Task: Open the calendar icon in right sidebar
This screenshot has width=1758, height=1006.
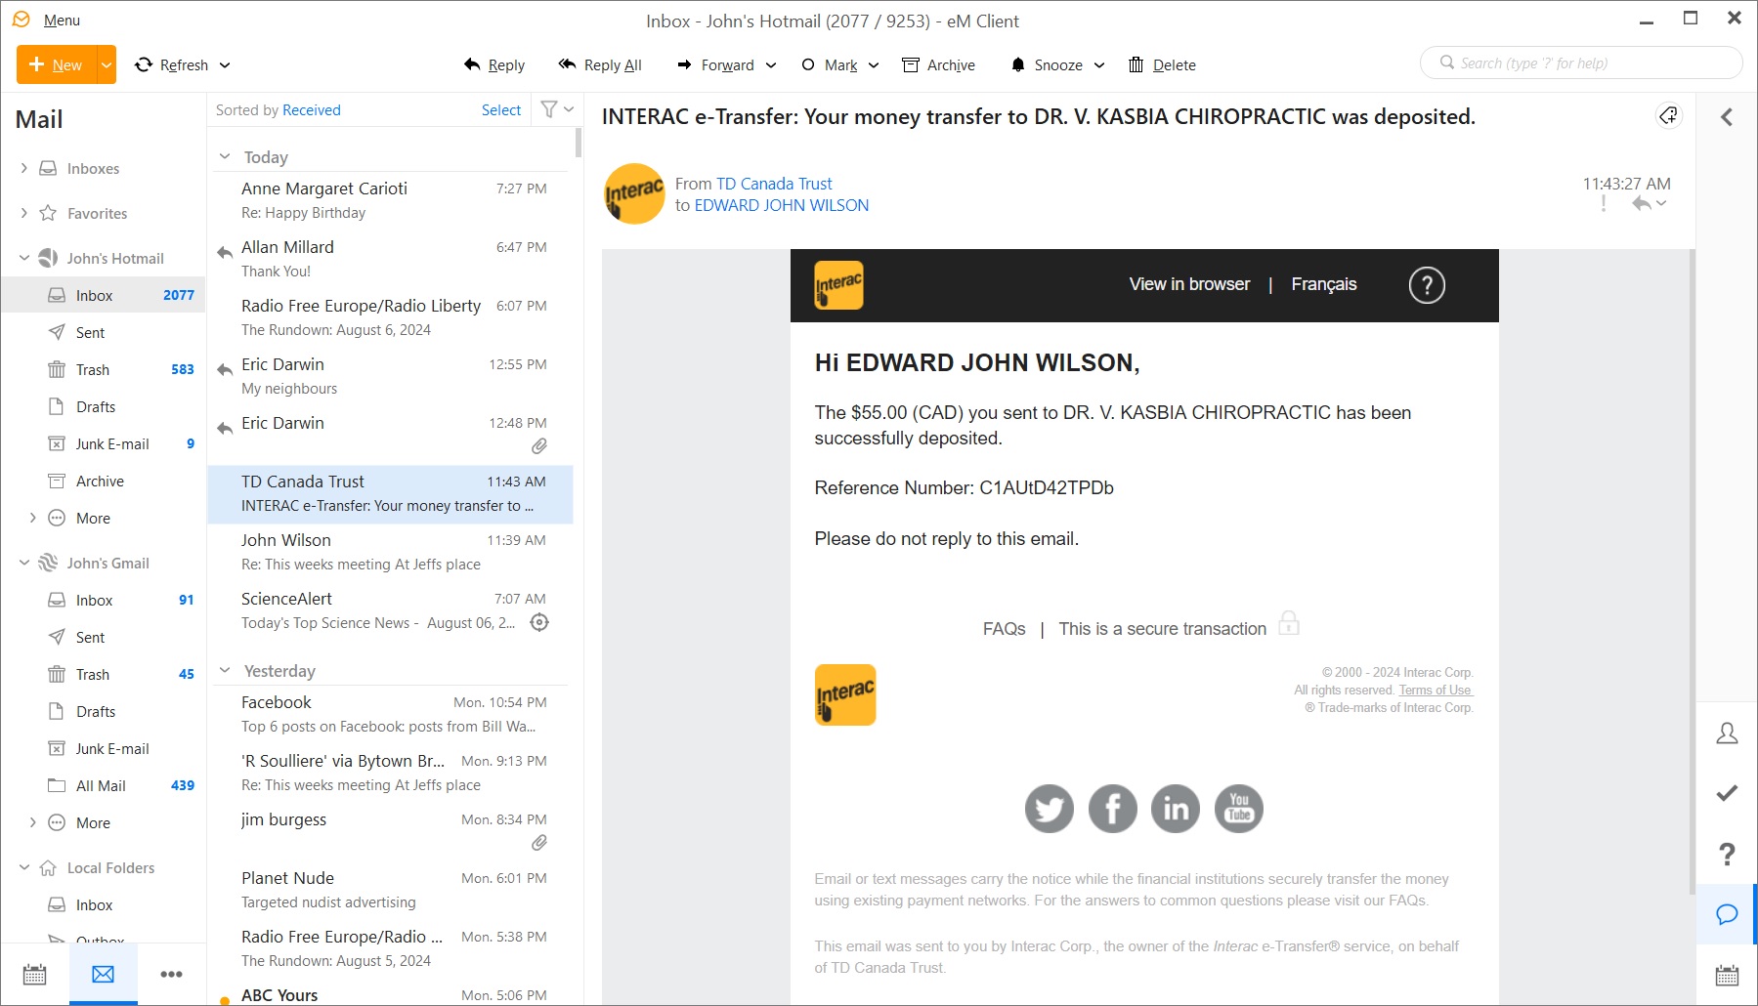Action: [1727, 975]
